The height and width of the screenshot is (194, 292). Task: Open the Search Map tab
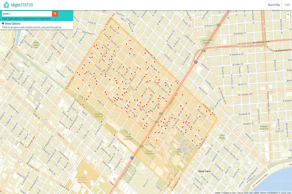(273, 5)
